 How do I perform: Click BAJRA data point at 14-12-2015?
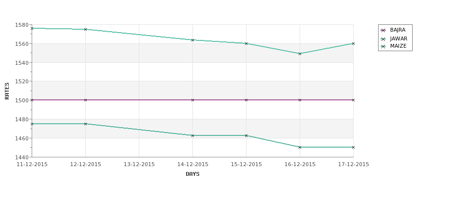[x=192, y=100]
